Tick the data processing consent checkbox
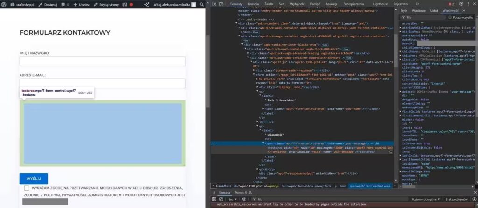478x208 pixels. click(27, 188)
